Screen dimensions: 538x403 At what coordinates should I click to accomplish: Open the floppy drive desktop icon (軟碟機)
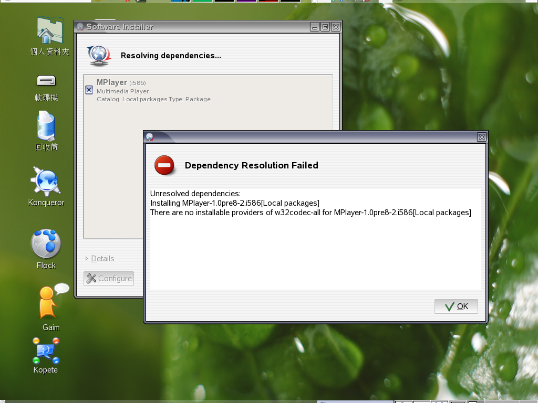(46, 88)
